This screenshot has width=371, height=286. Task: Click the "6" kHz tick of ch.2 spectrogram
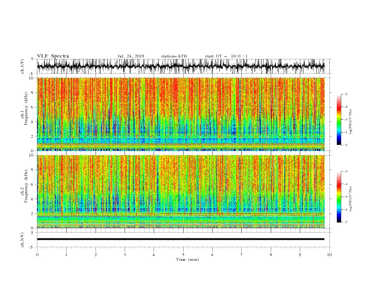(x=33, y=185)
